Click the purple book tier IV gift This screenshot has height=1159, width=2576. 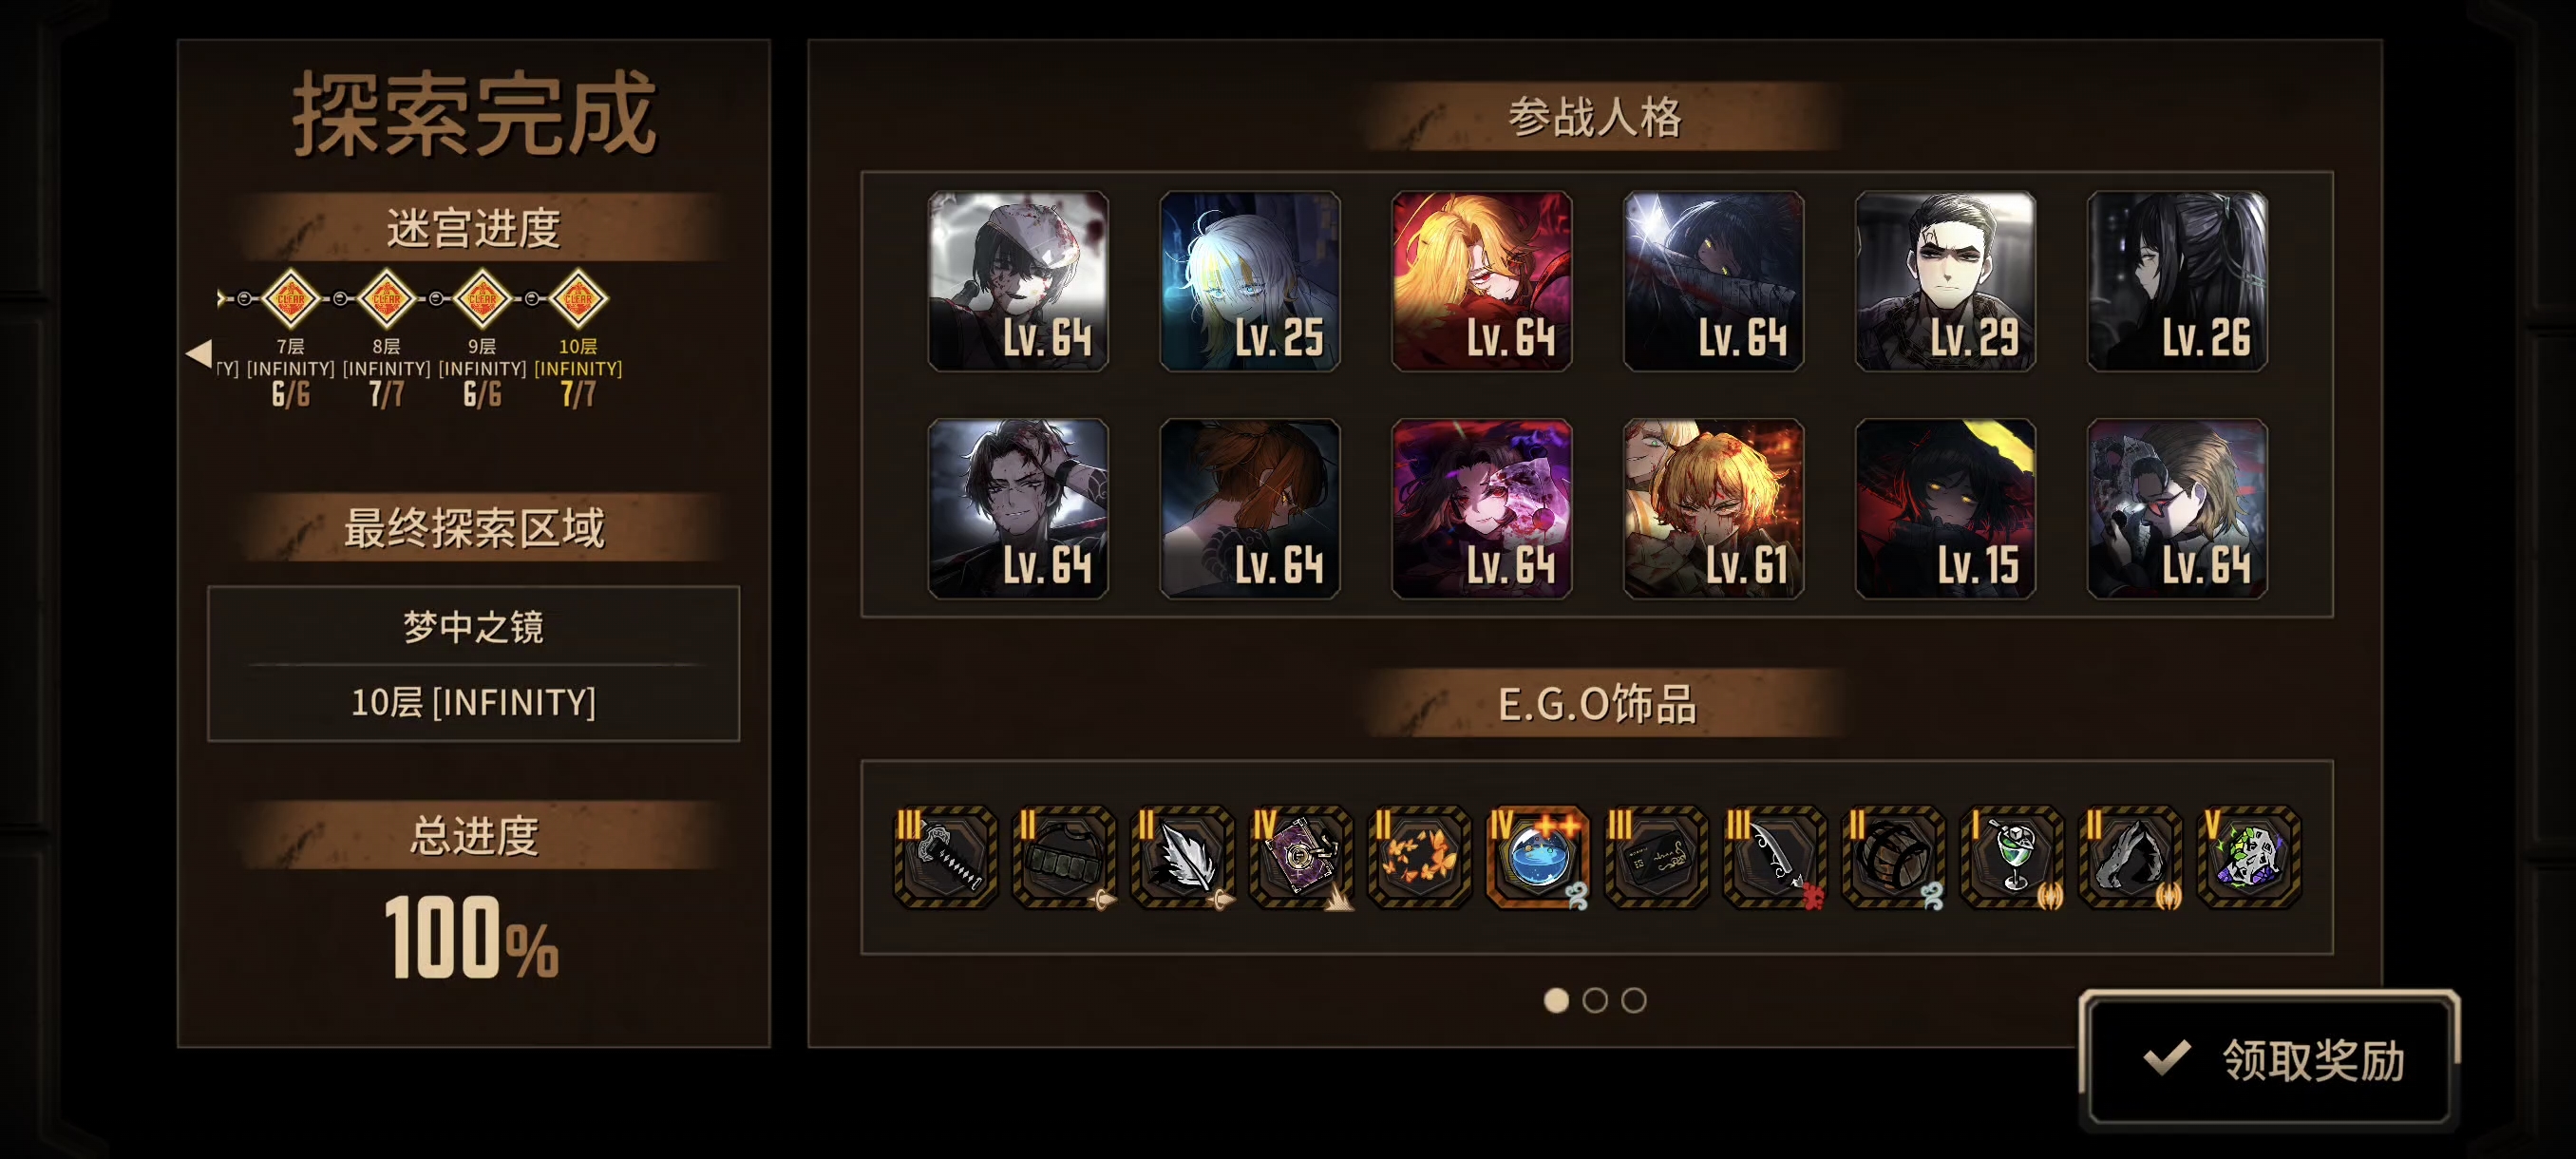tap(1300, 857)
